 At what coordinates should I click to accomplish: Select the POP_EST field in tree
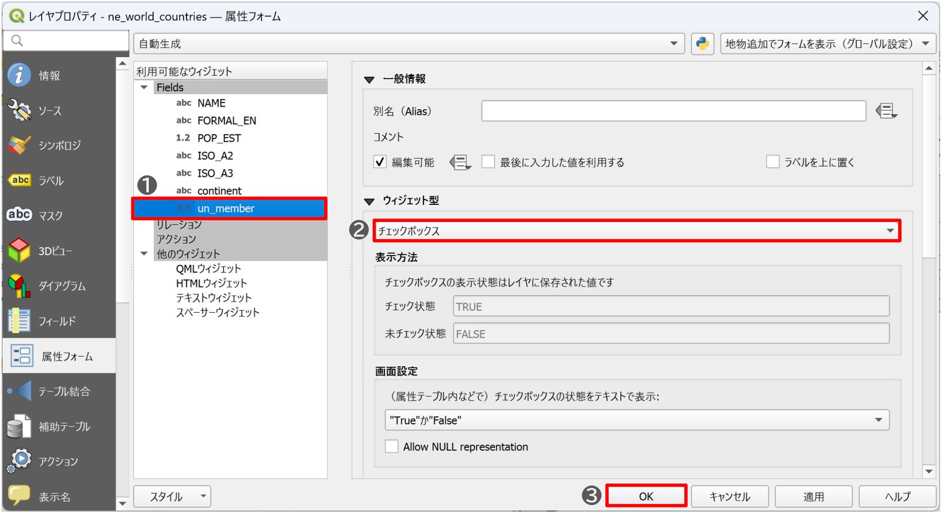pyautogui.click(x=219, y=138)
